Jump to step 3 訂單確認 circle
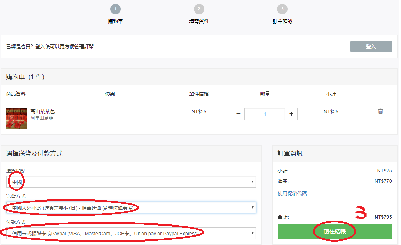The height and width of the screenshot is (245, 401). point(282,9)
